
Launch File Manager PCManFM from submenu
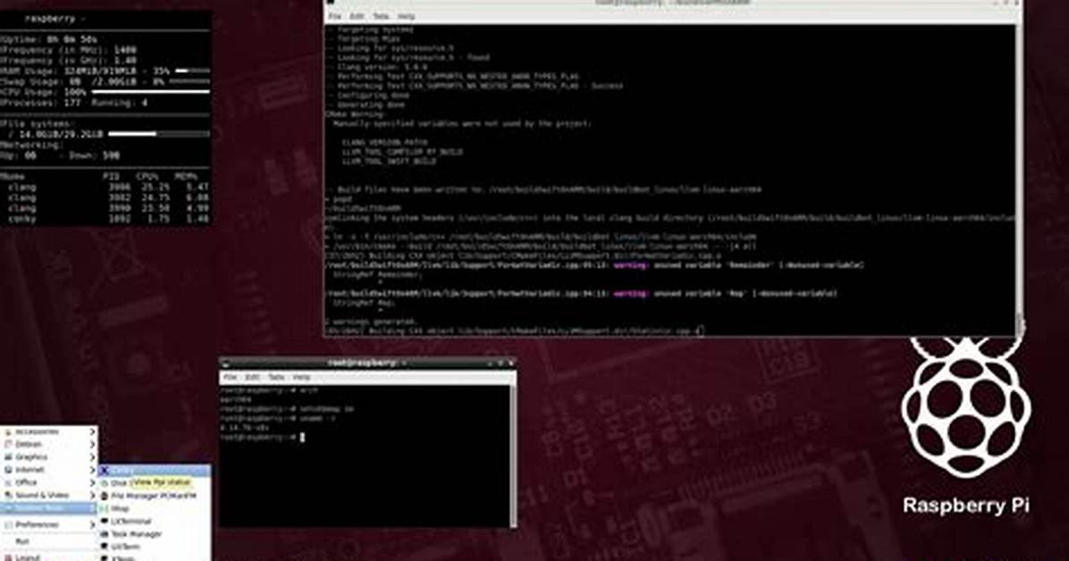point(155,496)
